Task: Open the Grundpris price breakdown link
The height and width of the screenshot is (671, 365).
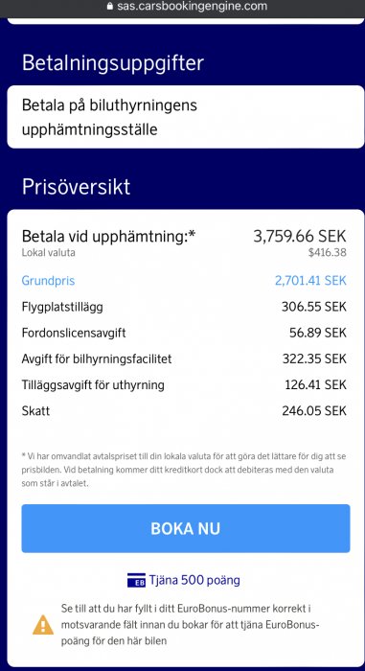Action: 48,281
